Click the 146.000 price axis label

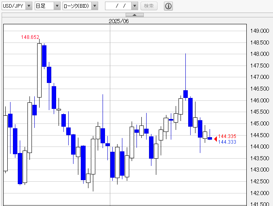tap(260, 100)
